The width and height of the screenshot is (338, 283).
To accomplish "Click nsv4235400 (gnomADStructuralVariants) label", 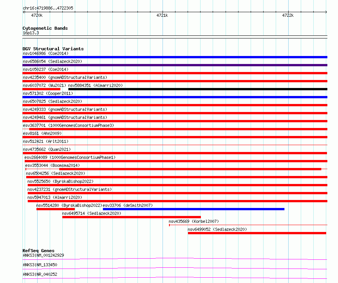I will 65,77.
